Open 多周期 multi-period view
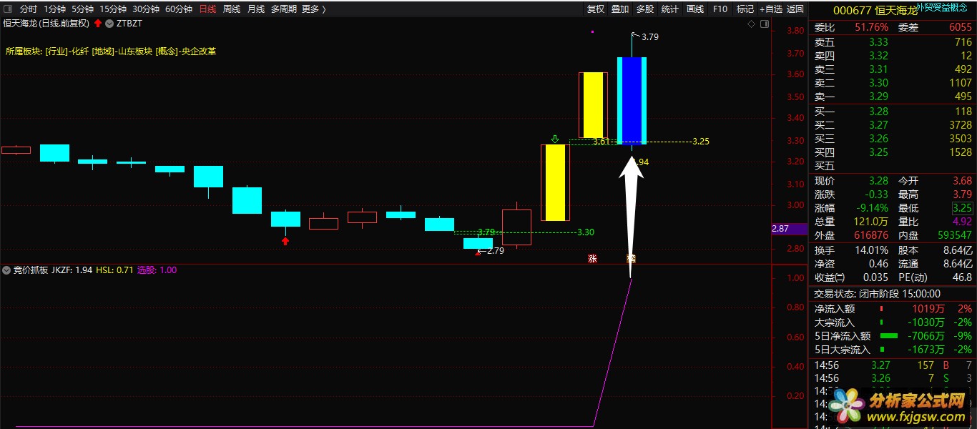The image size is (977, 429). point(284,9)
